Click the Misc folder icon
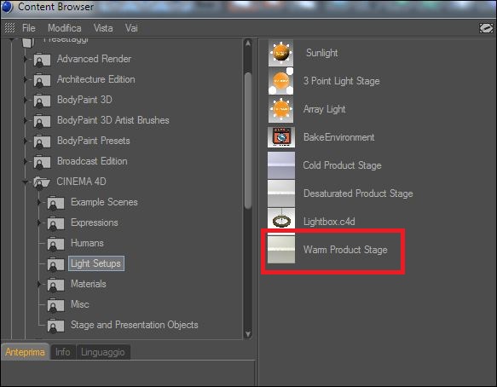 pos(55,305)
